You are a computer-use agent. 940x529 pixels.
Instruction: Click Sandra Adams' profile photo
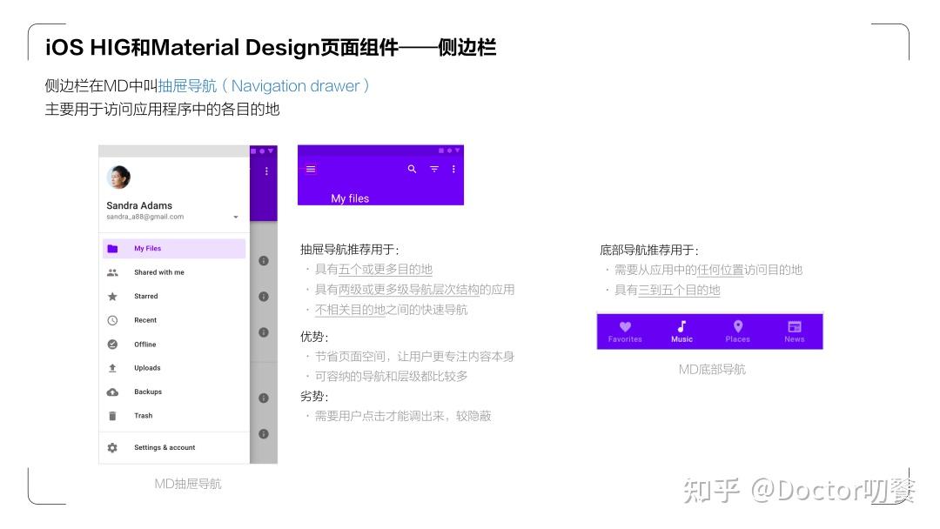(x=119, y=177)
